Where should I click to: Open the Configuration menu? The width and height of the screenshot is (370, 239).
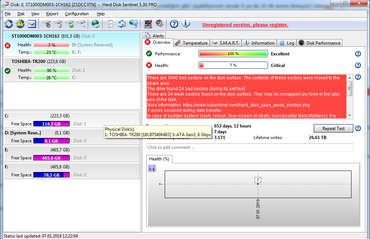tap(77, 14)
